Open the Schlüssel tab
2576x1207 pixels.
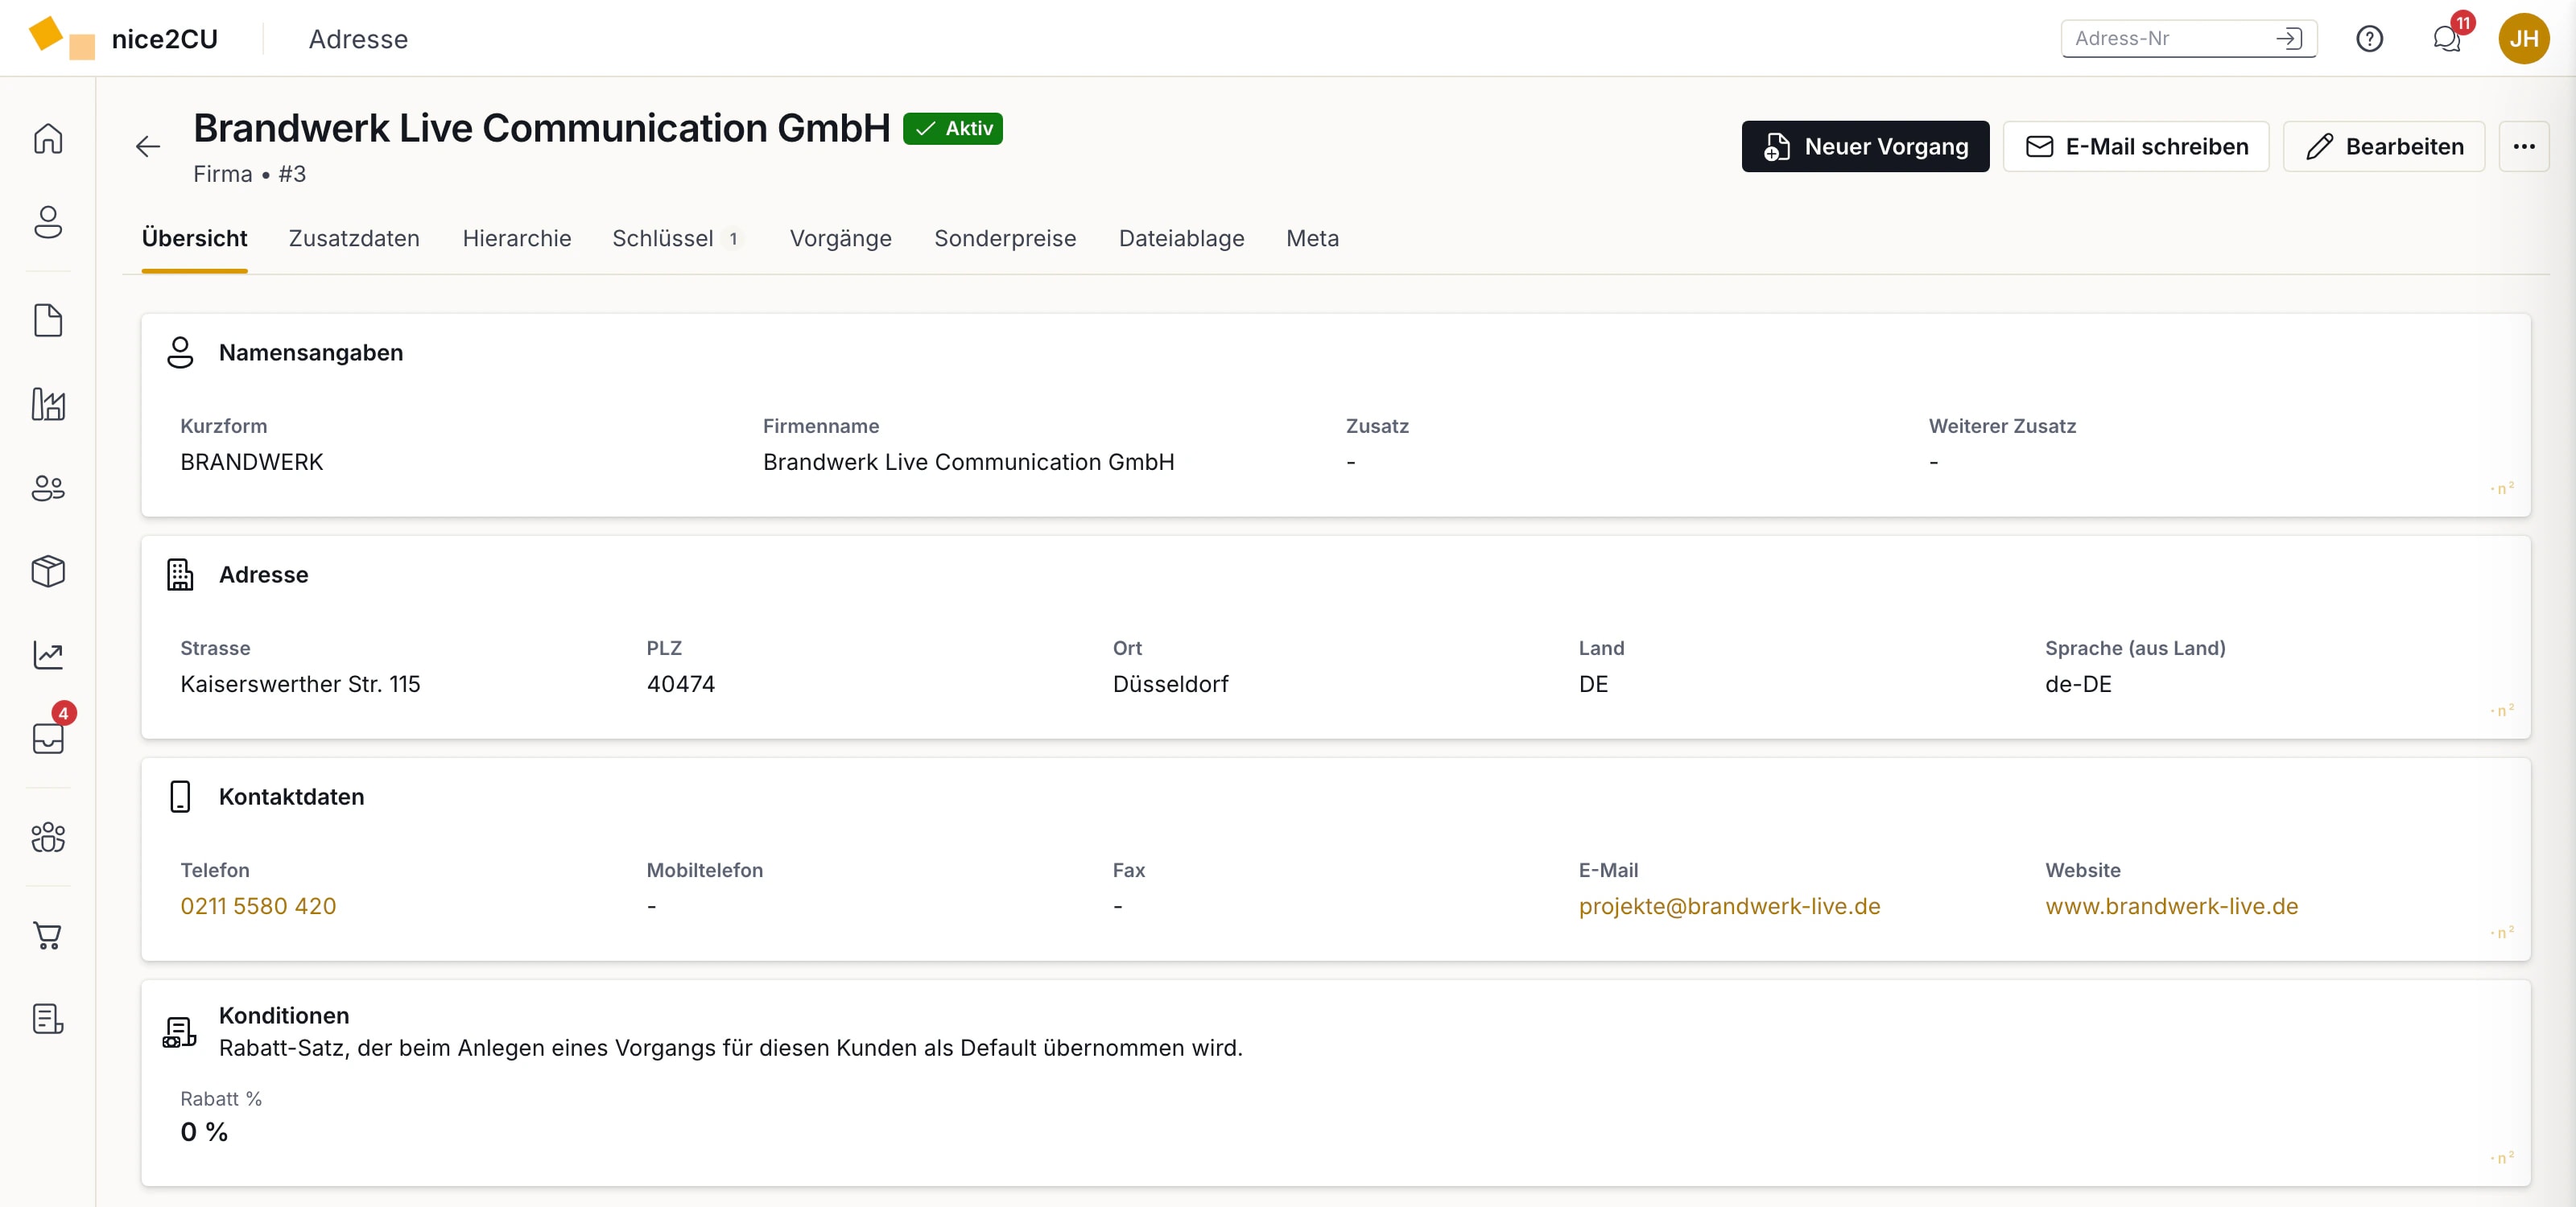[x=677, y=239]
